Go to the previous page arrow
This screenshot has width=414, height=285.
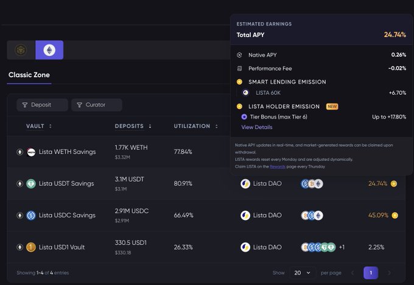pyautogui.click(x=353, y=273)
